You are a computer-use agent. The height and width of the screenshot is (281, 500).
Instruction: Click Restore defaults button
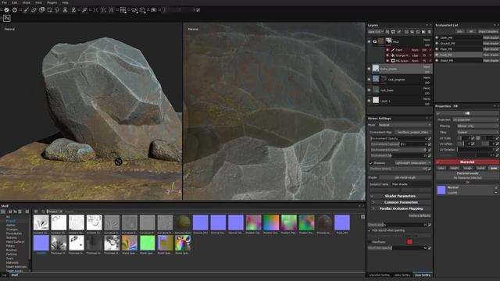coord(420,215)
